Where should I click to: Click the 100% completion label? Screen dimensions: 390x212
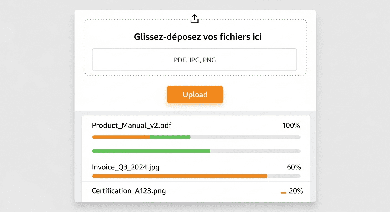click(291, 125)
